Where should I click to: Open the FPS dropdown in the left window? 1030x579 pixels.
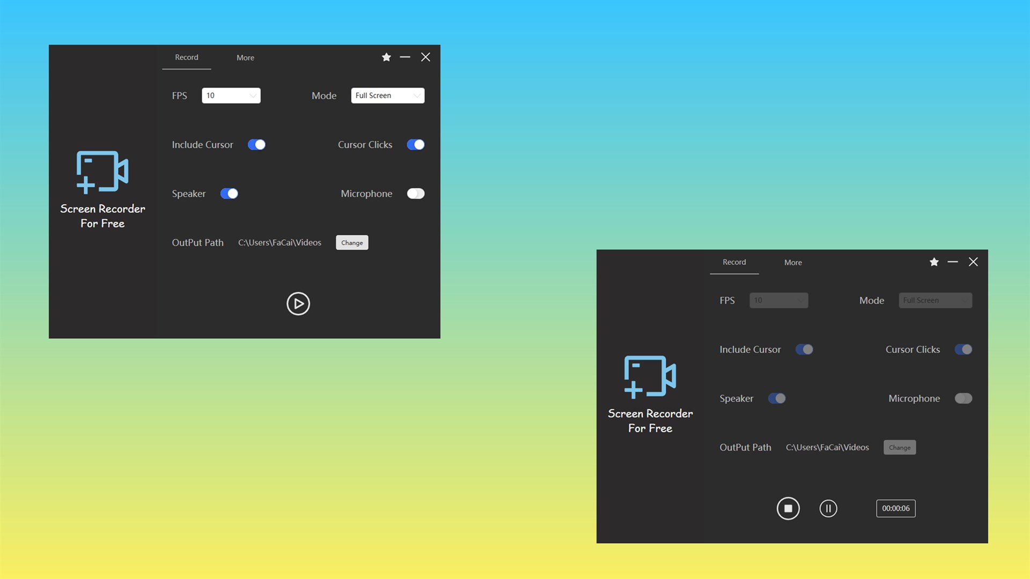pyautogui.click(x=231, y=95)
